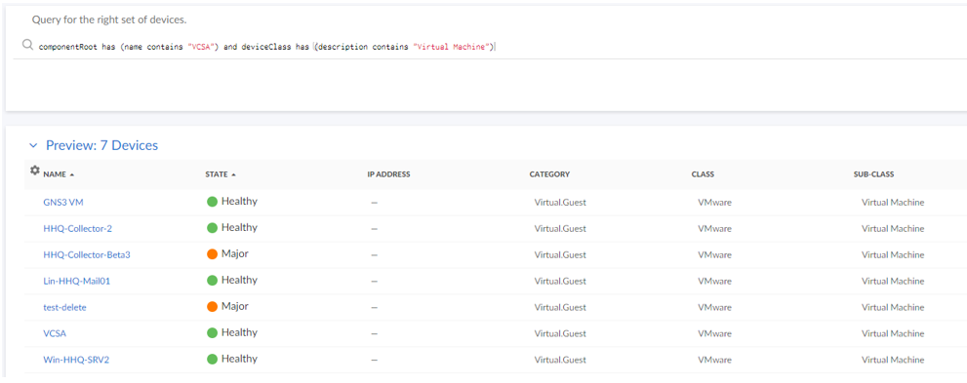Click the green Healthy icon for Win-HHQ-SRV2
The height and width of the screenshot is (383, 967).
coord(212,360)
